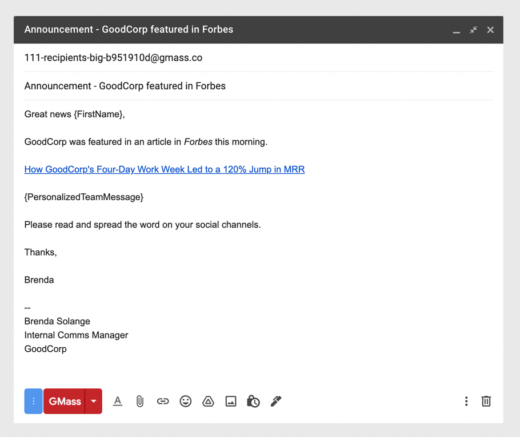Save and close the compose window

click(x=490, y=30)
